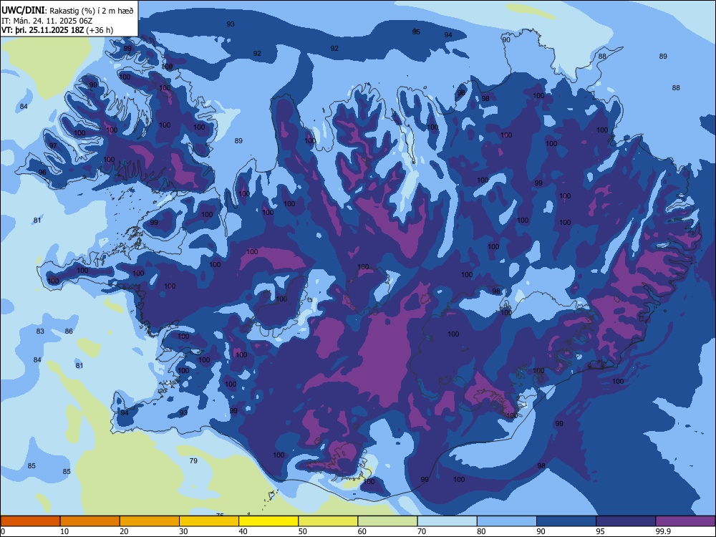
Task: Select the pale blue 70–80 legend swatch
Action: (447, 521)
